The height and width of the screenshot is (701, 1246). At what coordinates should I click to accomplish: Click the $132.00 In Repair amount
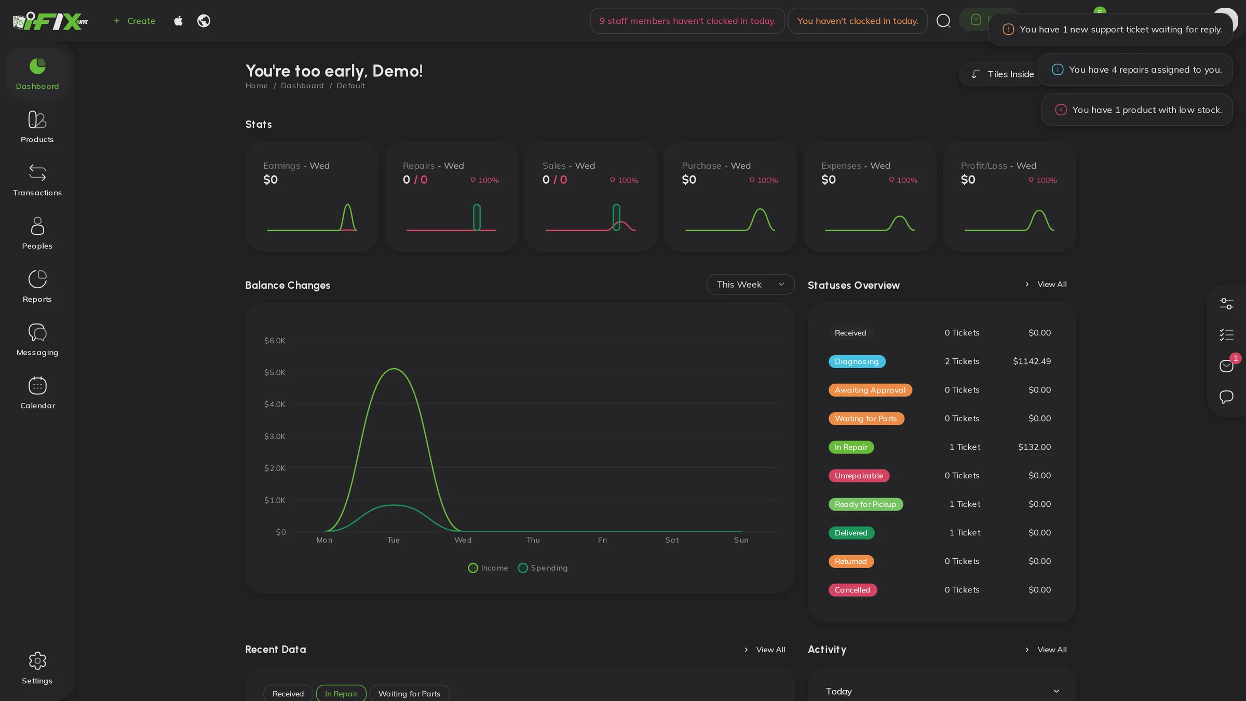(x=1034, y=448)
